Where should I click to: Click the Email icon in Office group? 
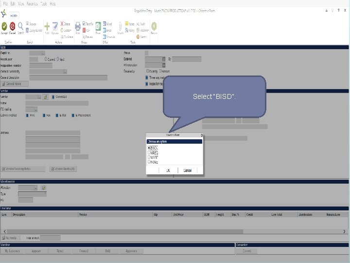(105, 30)
